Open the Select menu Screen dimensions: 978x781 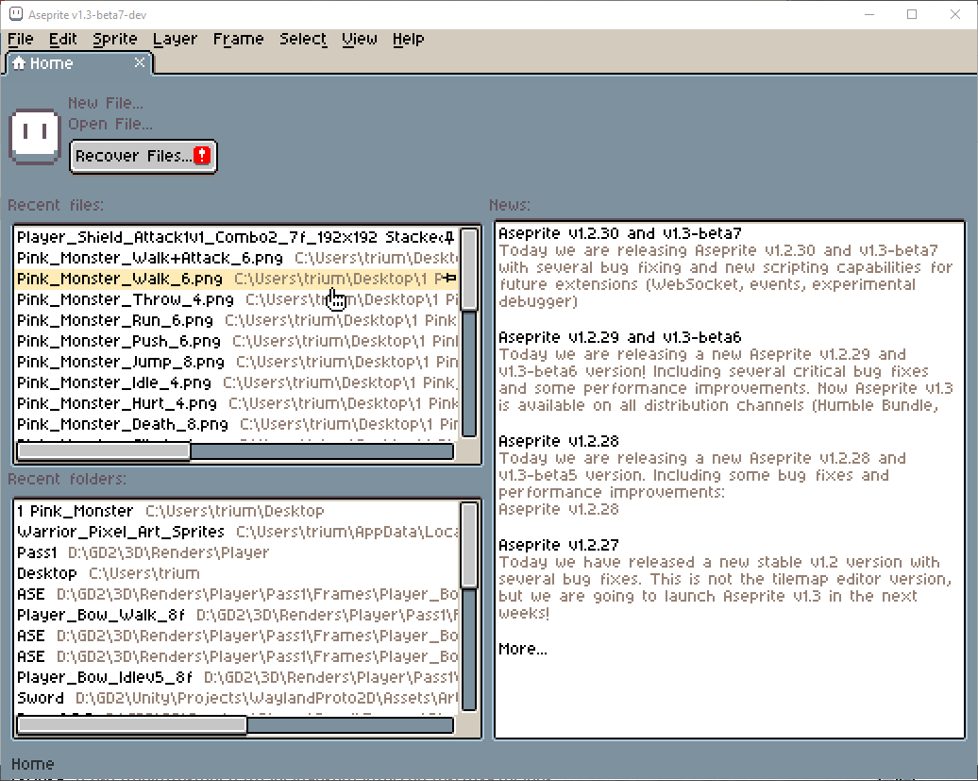point(303,40)
